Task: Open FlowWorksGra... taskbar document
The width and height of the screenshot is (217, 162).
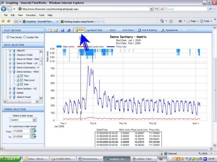Action: coord(89,159)
